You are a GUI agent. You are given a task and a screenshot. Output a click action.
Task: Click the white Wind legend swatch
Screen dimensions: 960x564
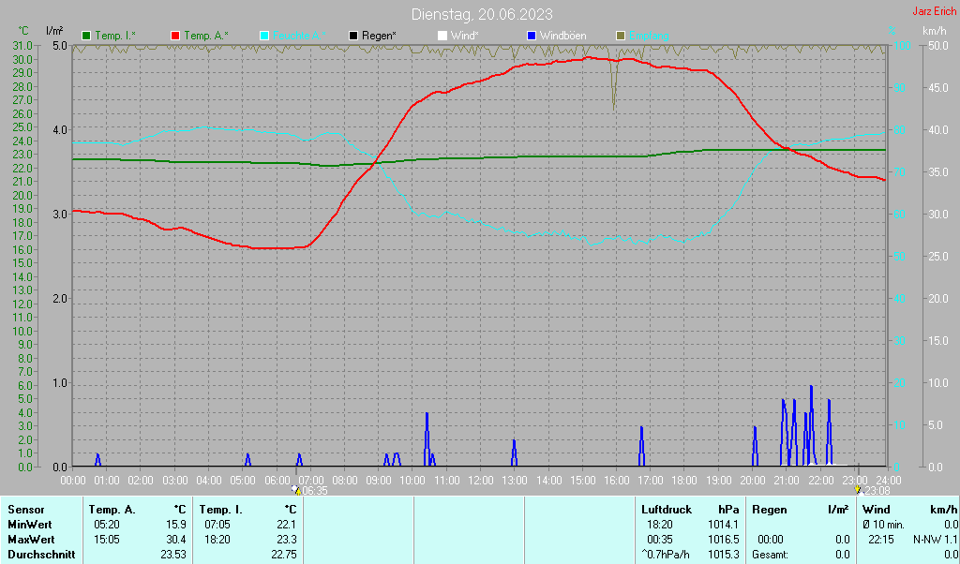coord(442,36)
